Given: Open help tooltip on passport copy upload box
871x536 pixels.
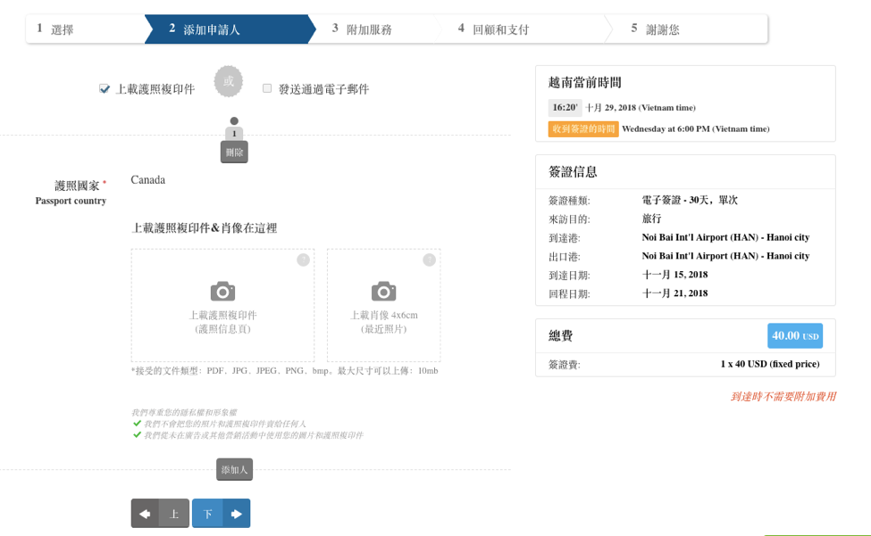Looking at the screenshot, I should (x=303, y=260).
